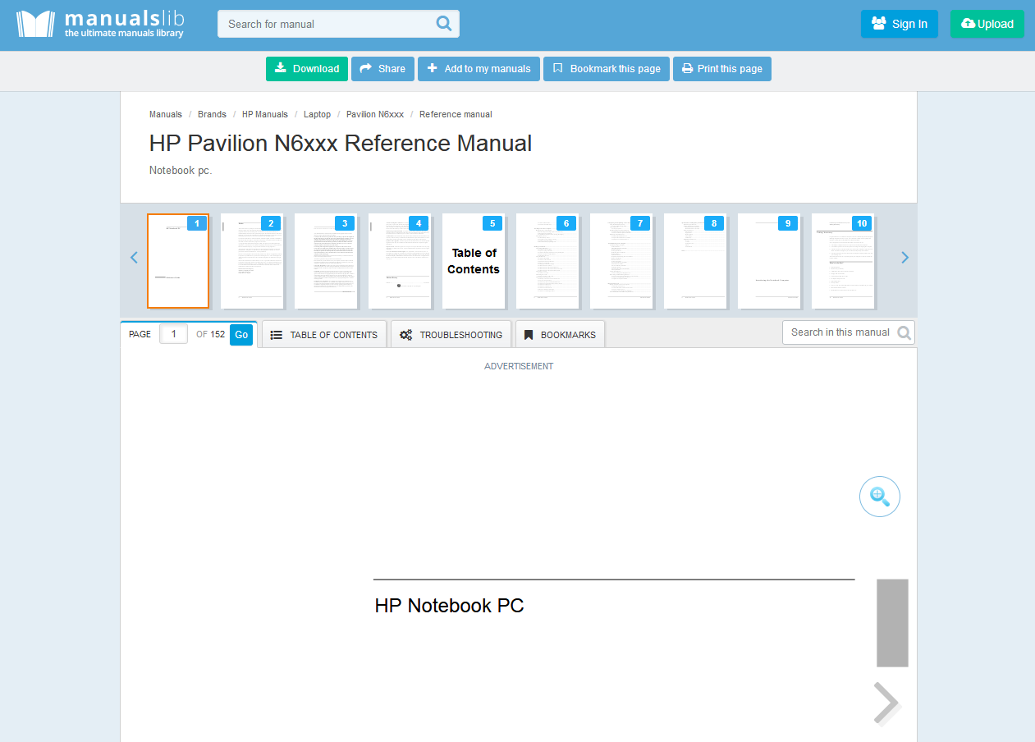
Task: Select page 1 thumbnail
Action: (x=178, y=261)
